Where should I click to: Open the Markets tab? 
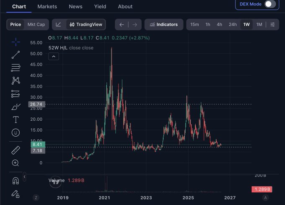point(47,7)
